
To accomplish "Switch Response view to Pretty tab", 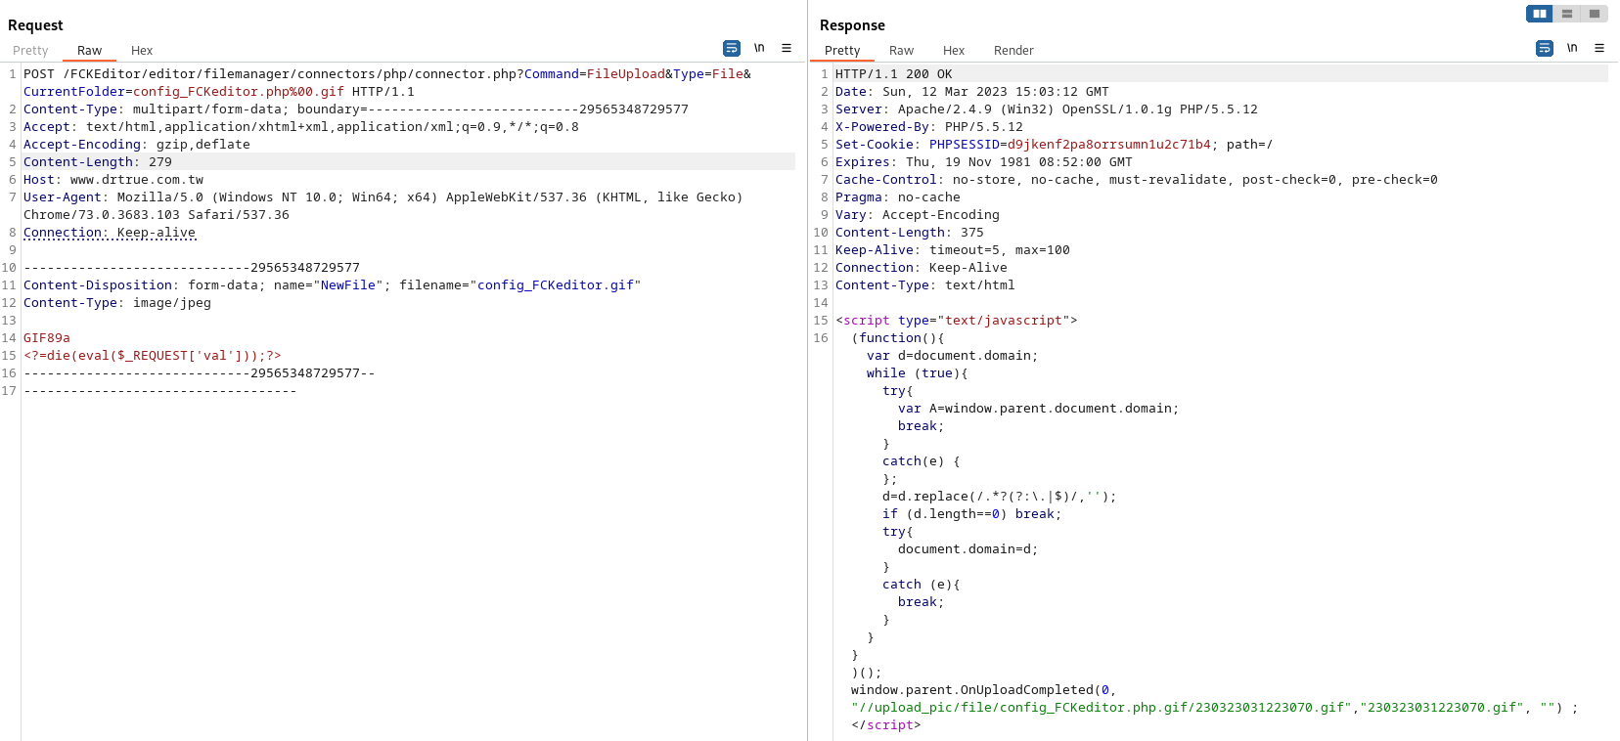I will point(842,51).
